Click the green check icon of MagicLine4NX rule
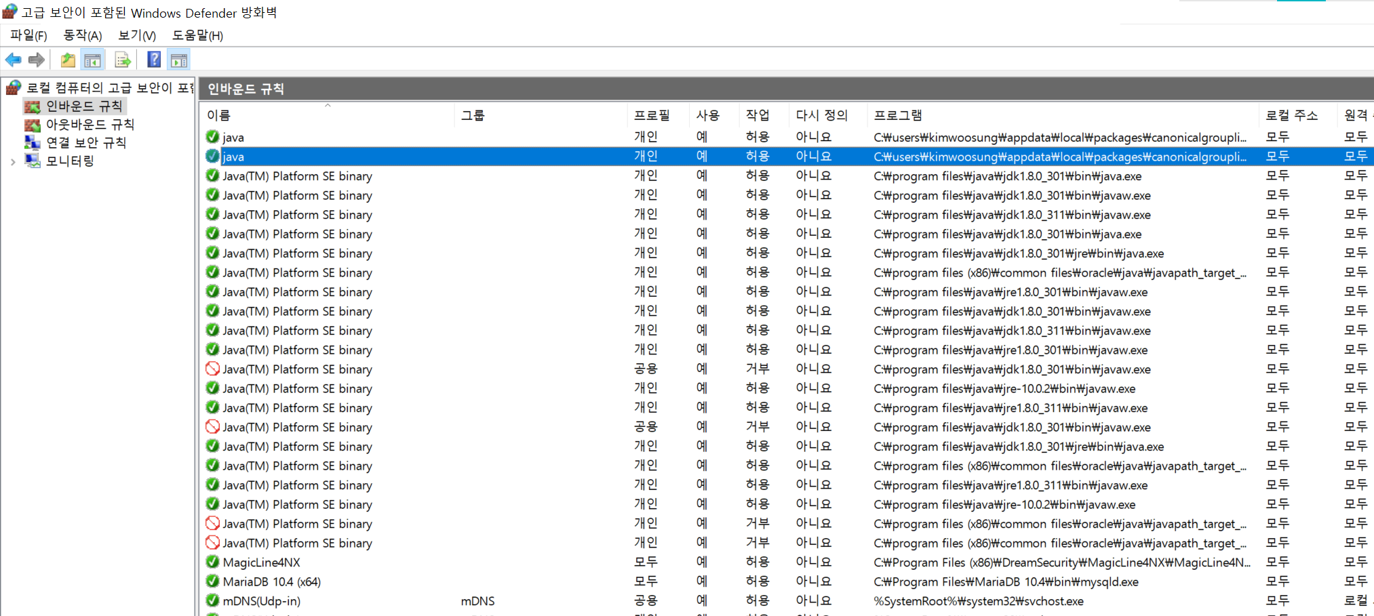The image size is (1374, 616). click(x=213, y=562)
